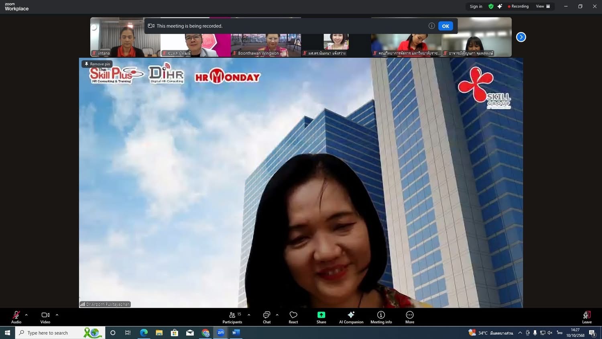The height and width of the screenshot is (339, 602).
Task: Click Sign in at top bar
Action: pos(476,6)
